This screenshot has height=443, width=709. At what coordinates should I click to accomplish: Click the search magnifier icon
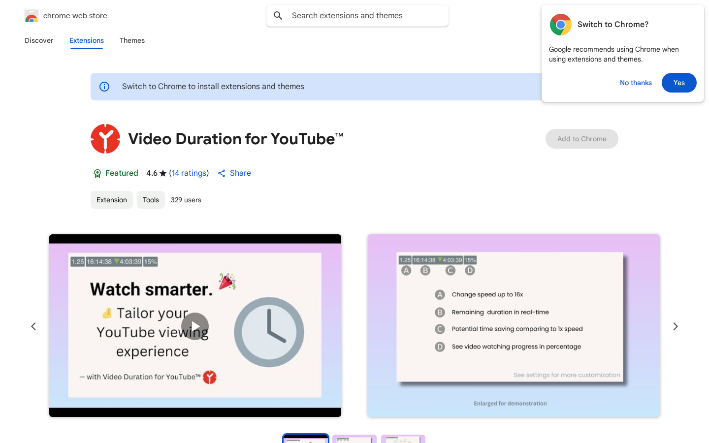tap(278, 16)
